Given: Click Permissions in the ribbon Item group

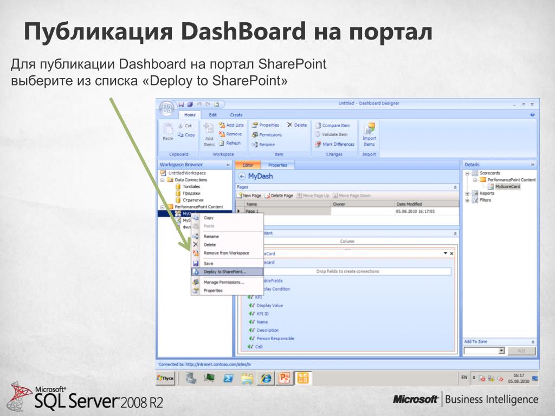Looking at the screenshot, I should tap(267, 135).
